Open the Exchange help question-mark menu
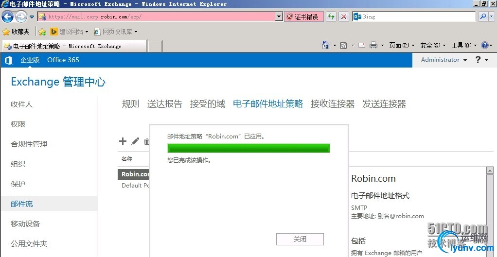497x257 pixels. click(482, 60)
